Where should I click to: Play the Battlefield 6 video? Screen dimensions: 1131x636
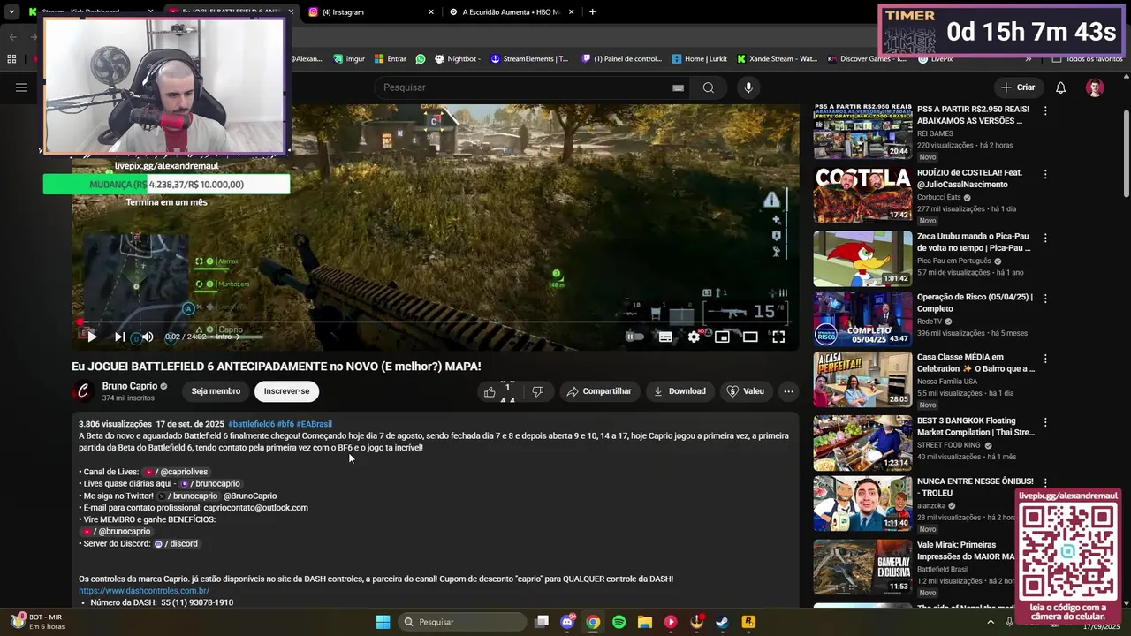92,337
